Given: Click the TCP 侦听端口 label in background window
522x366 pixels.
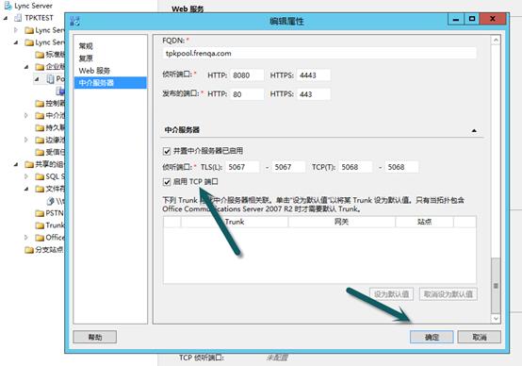Looking at the screenshot, I should click(x=202, y=358).
